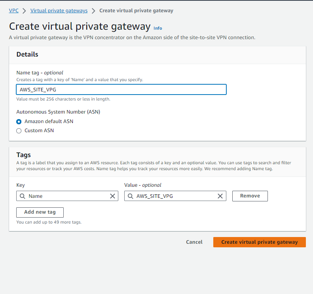Cancel gateway creation
313x294 pixels.
(x=194, y=242)
